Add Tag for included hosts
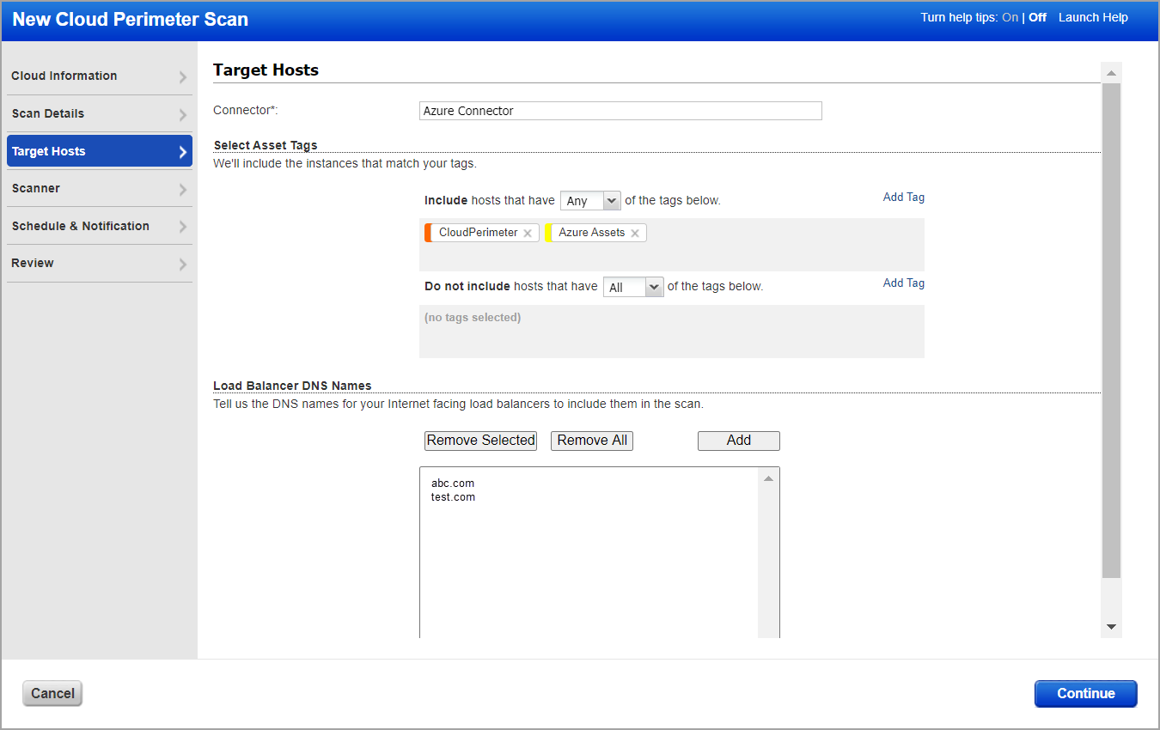1160x730 pixels. click(x=903, y=197)
